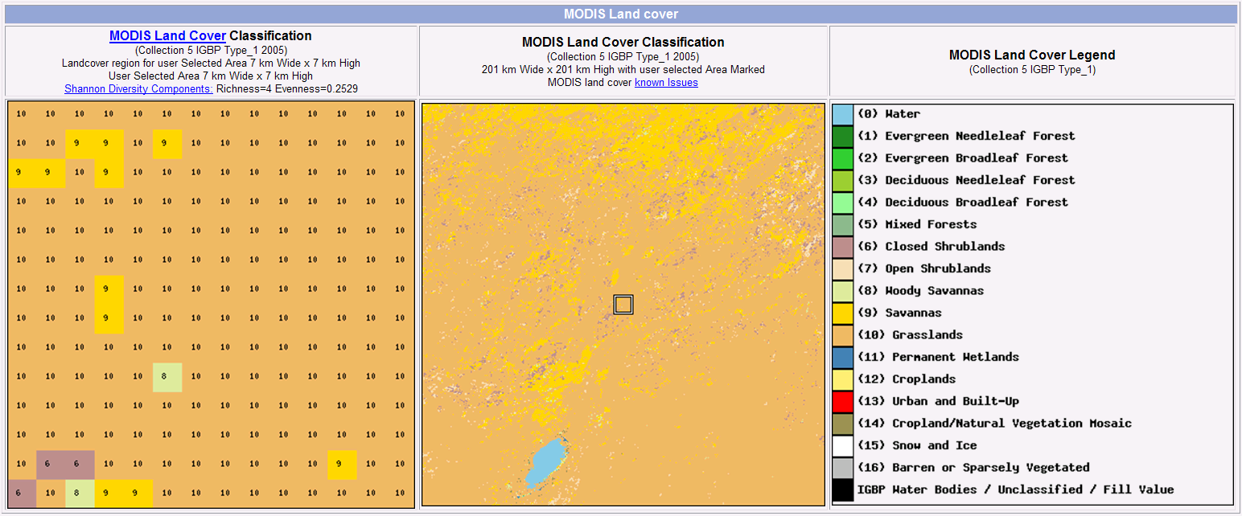This screenshot has height=516, width=1242.
Task: Click the Savannas legend color swatch
Action: [843, 313]
